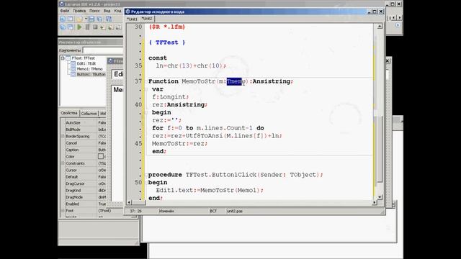Click 'unit2.pas' filename in status bar
The height and width of the screenshot is (259, 461).
tap(235, 211)
